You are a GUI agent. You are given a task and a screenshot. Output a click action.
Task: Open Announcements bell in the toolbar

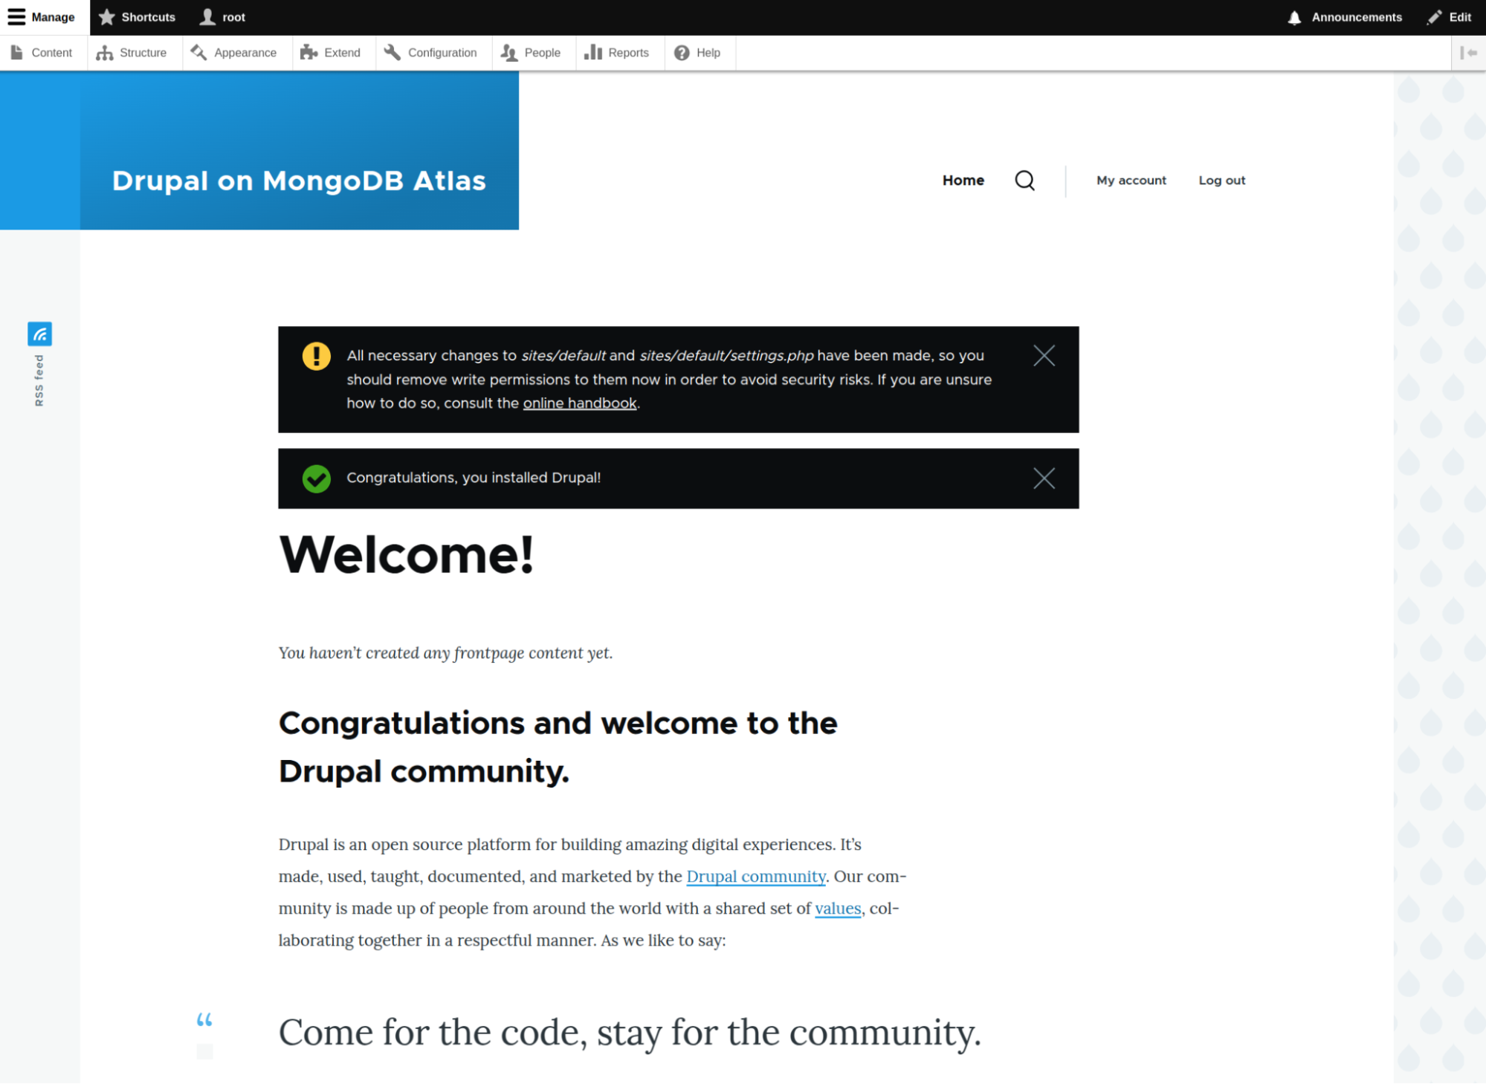(x=1344, y=17)
